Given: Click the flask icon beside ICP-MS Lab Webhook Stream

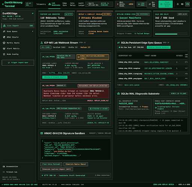Looking at the screenshot, I should pos(42,43).
